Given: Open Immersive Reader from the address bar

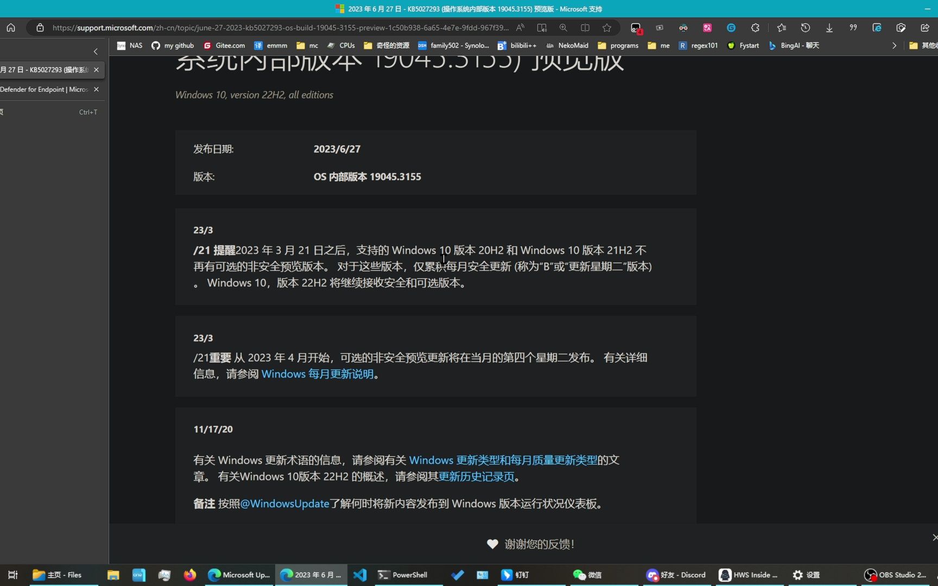Looking at the screenshot, I should pyautogui.click(x=542, y=28).
